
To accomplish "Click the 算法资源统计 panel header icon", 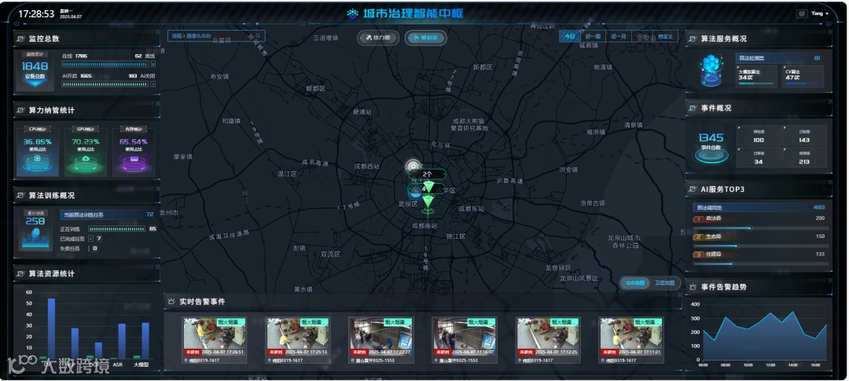I will click(x=21, y=274).
